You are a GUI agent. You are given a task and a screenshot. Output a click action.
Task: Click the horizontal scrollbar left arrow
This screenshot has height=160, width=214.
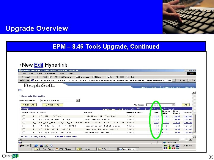tap(20, 140)
